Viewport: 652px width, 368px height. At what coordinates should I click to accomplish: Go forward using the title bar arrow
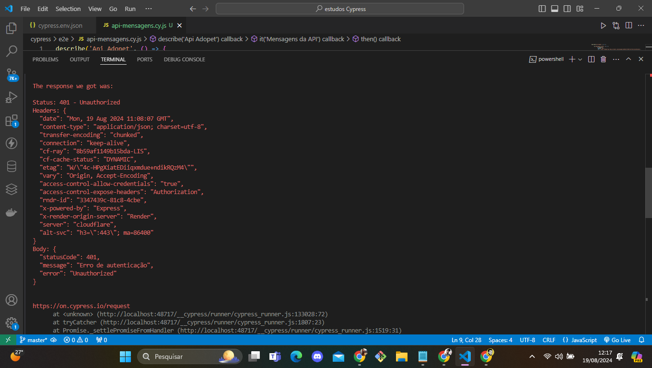[206, 9]
